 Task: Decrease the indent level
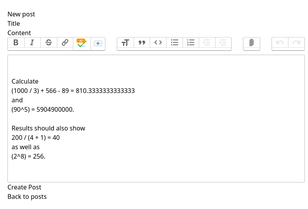[x=207, y=43]
